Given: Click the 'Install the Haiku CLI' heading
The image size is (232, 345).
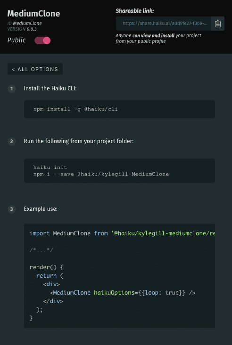Looking at the screenshot, I should tap(50, 88).
